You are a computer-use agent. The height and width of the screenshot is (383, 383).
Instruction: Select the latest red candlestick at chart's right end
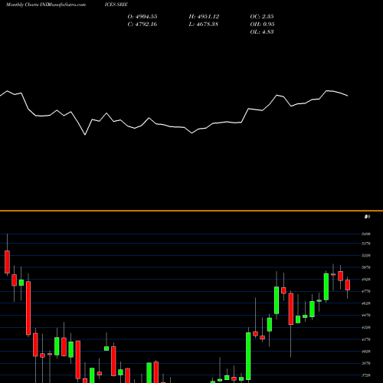click(x=347, y=285)
